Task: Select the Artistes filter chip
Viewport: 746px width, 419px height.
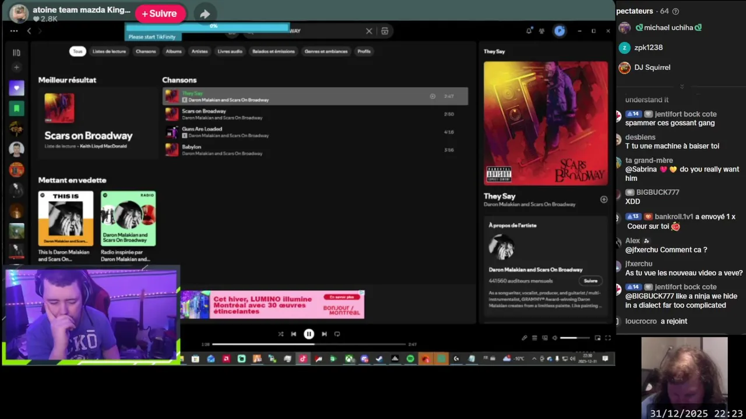Action: click(x=199, y=51)
